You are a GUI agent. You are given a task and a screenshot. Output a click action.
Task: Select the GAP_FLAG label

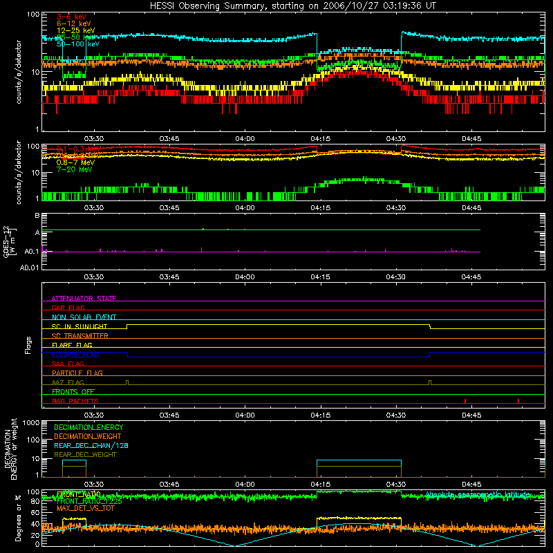pyautogui.click(x=68, y=308)
